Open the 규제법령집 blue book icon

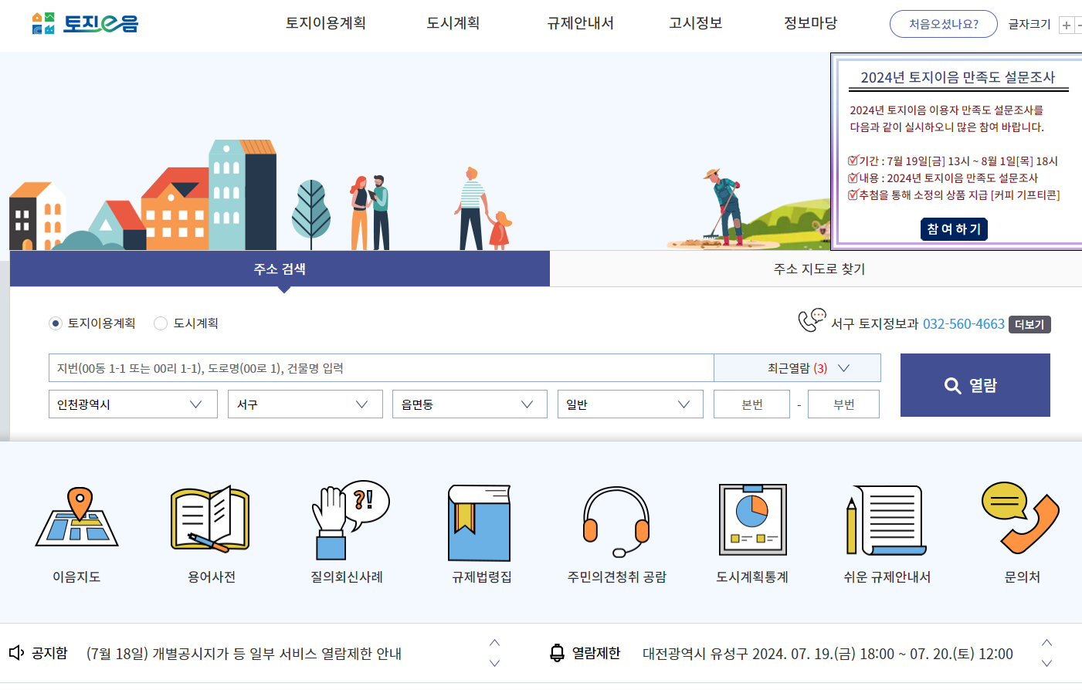(480, 523)
